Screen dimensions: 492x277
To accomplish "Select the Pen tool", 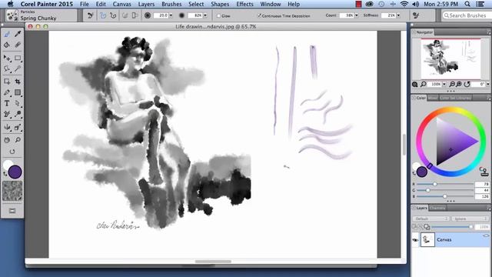I will tap(7, 92).
